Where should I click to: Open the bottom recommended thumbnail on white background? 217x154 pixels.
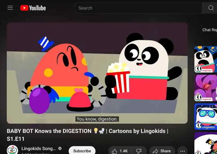pos(206,143)
